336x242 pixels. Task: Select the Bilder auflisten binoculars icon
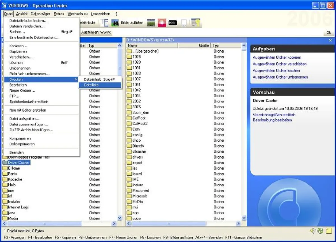(x=116, y=23)
